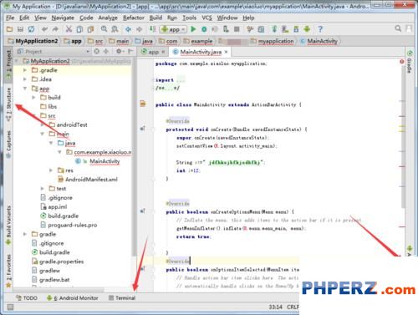
Task: Click the Cut scissors icon
Action: 69,29
